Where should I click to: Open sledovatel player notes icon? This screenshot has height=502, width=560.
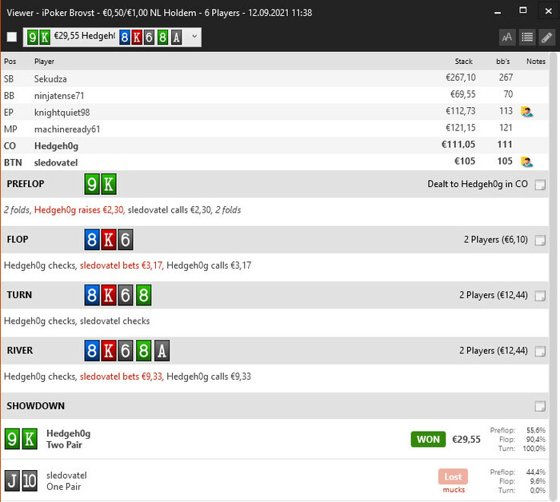point(526,162)
